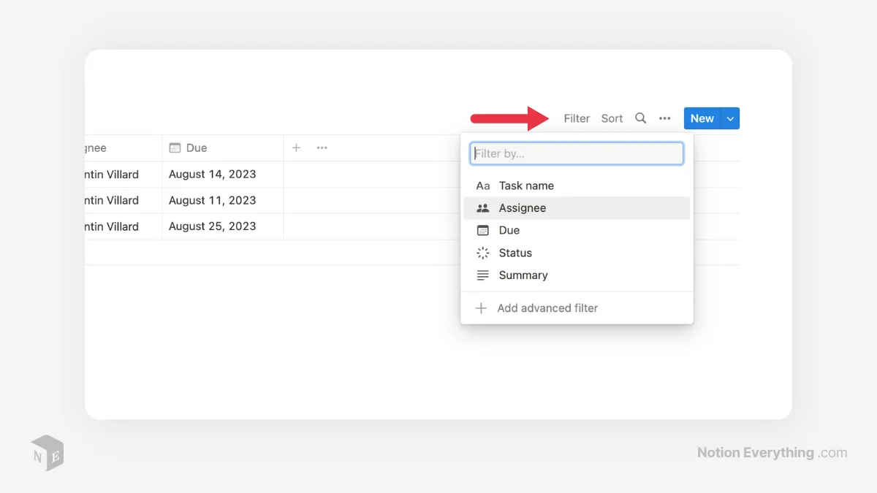This screenshot has height=493, width=877.
Task: Click inside the Filter by input field
Action: [x=577, y=153]
